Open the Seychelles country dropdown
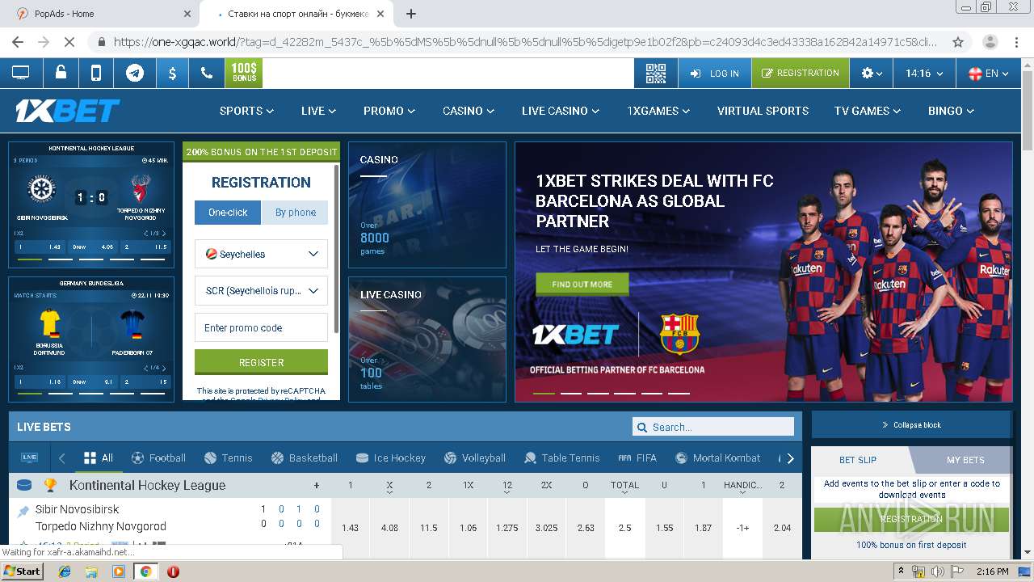Viewport: 1034px width, 582px height. pos(261,254)
